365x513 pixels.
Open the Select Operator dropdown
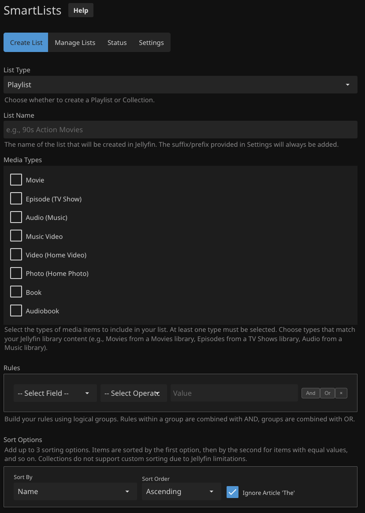click(x=134, y=393)
